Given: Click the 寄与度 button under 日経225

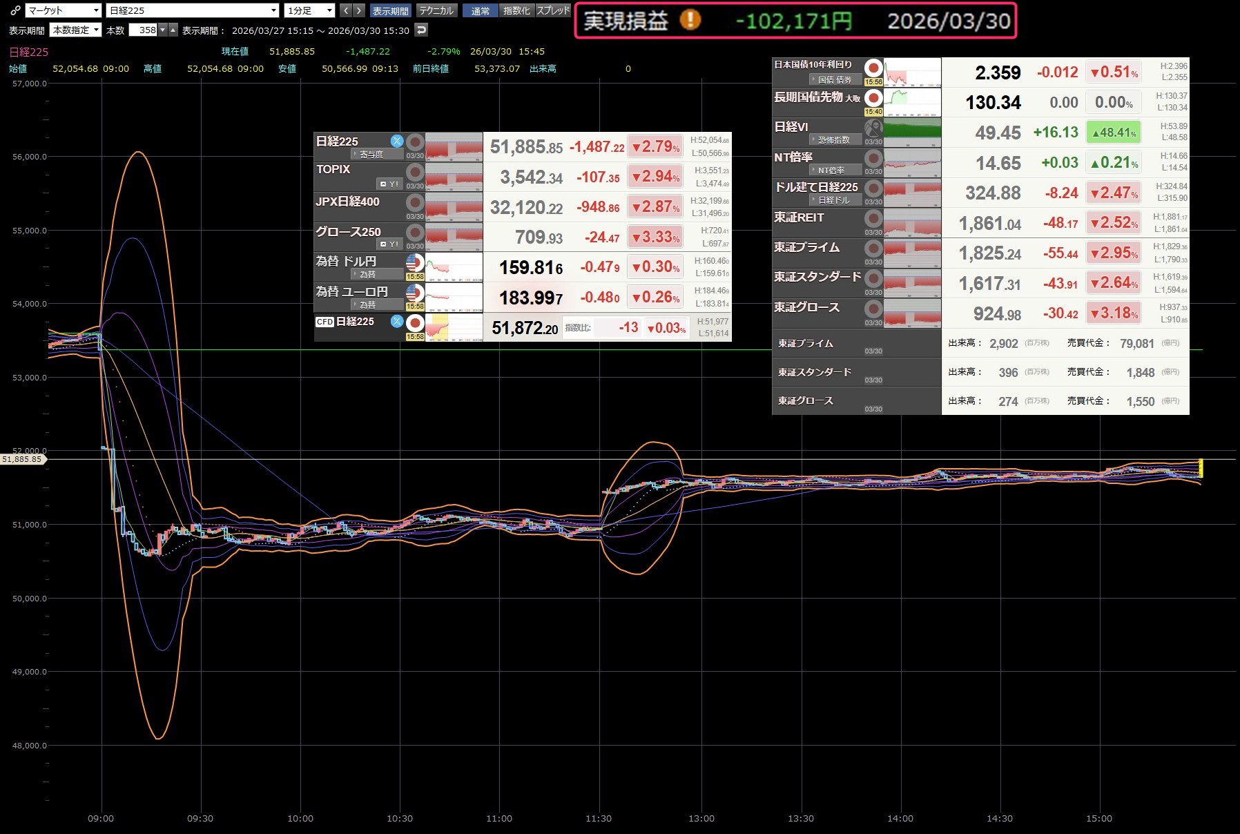Looking at the screenshot, I should (371, 154).
